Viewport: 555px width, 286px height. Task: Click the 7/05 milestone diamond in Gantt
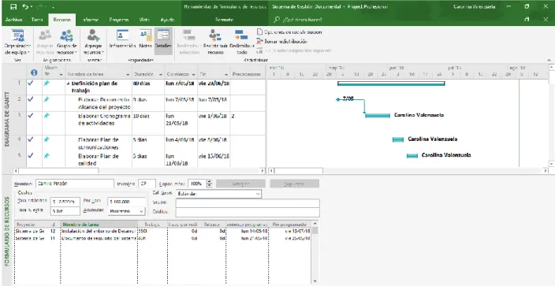[x=338, y=99]
